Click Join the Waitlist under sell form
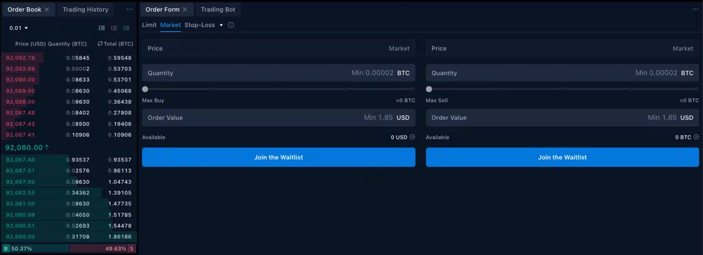 (x=562, y=157)
